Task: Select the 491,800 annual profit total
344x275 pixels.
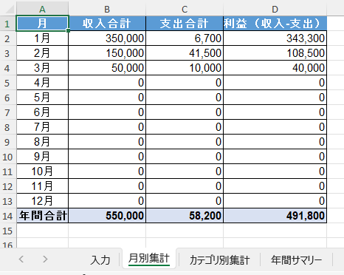Action: tap(275, 216)
